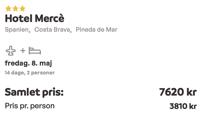Click the bed accommodation icon

click(35, 51)
